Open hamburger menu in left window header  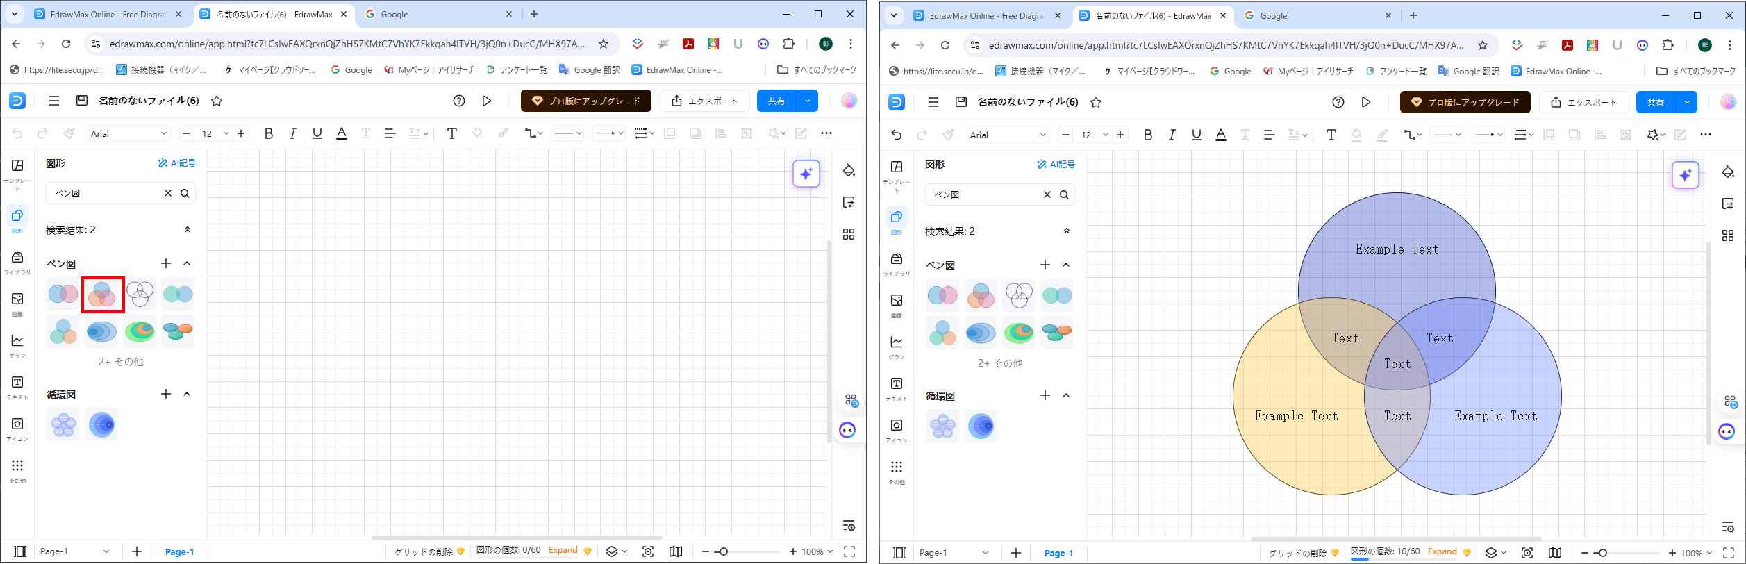[54, 101]
